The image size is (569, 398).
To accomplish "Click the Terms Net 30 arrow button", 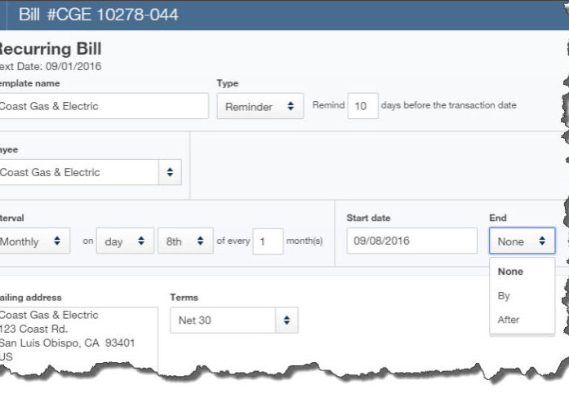I will point(287,320).
